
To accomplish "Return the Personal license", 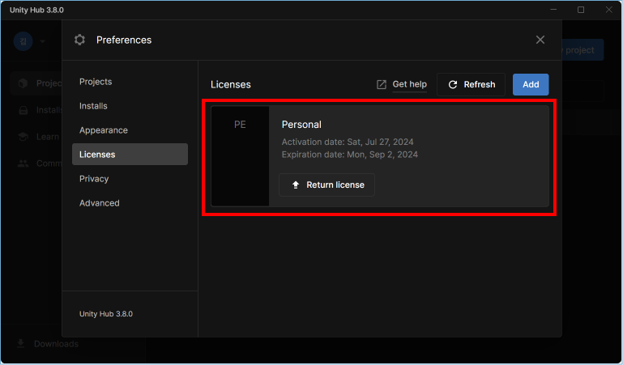I will click(x=326, y=185).
